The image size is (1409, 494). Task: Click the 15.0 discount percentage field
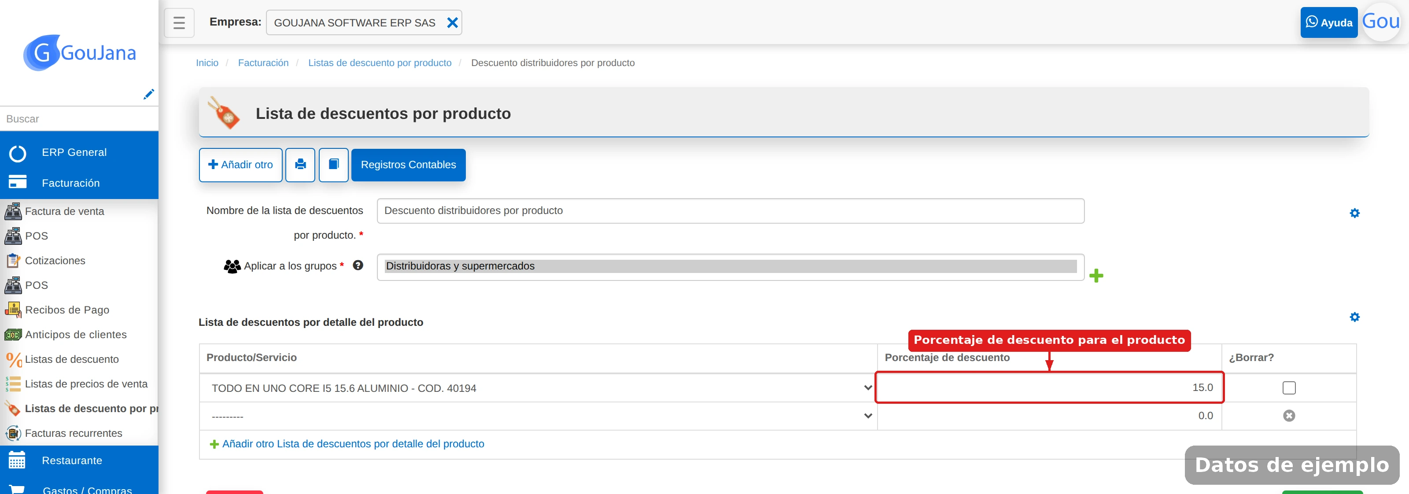click(x=1049, y=388)
